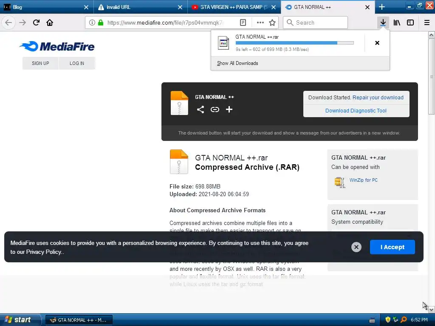Open page actions three-dot menu
435x326 pixels.
(260, 22)
